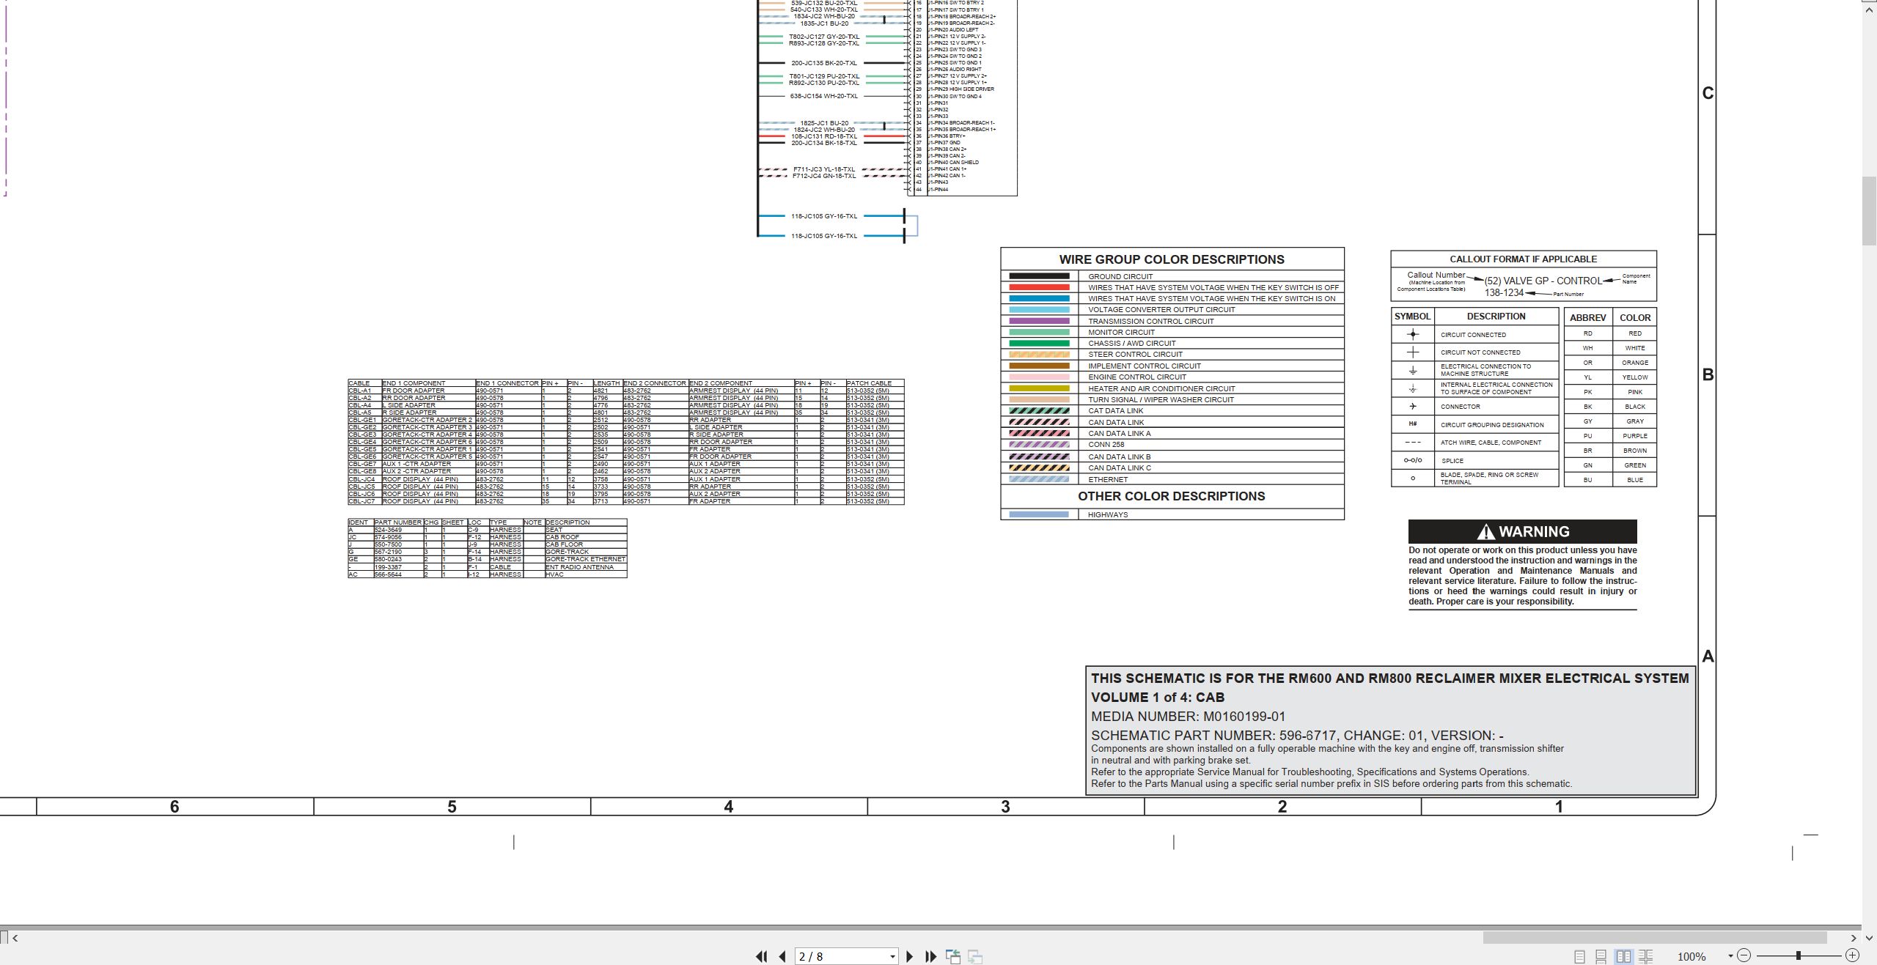Switch to continuous page view
The width and height of the screenshot is (1877, 965).
click(x=1601, y=956)
